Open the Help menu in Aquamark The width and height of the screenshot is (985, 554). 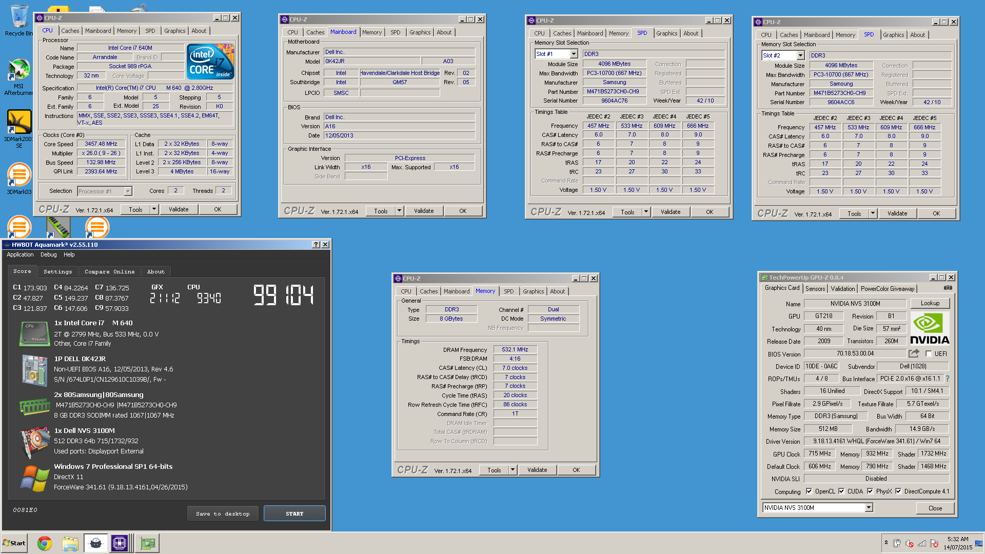69,254
